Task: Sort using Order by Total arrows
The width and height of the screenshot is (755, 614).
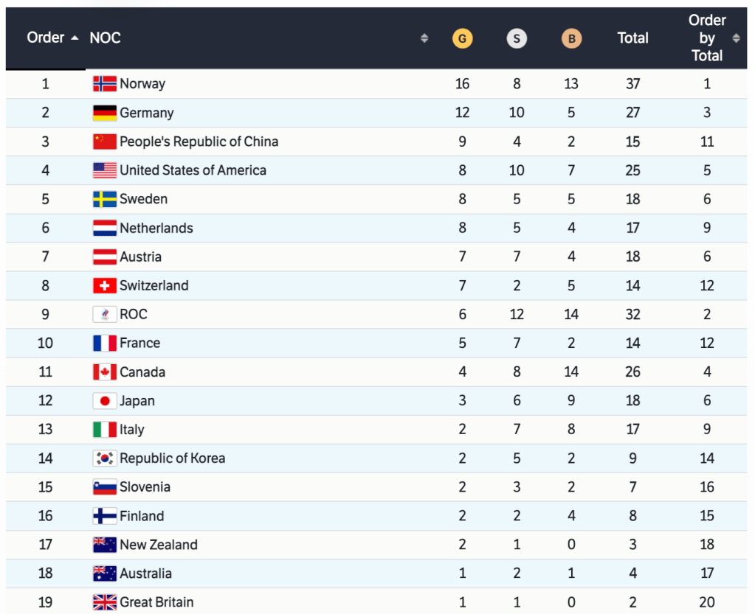Action: [736, 38]
